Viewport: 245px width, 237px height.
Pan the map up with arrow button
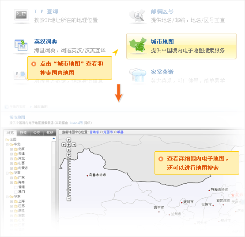[x=69, y=140]
